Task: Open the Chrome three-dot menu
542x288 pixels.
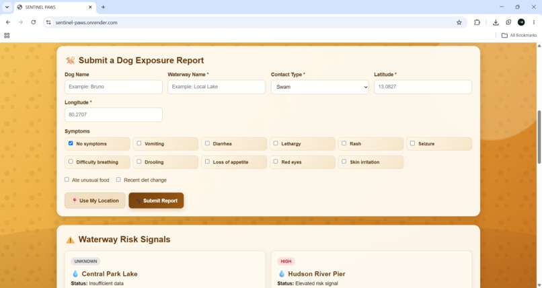Action: [534, 22]
